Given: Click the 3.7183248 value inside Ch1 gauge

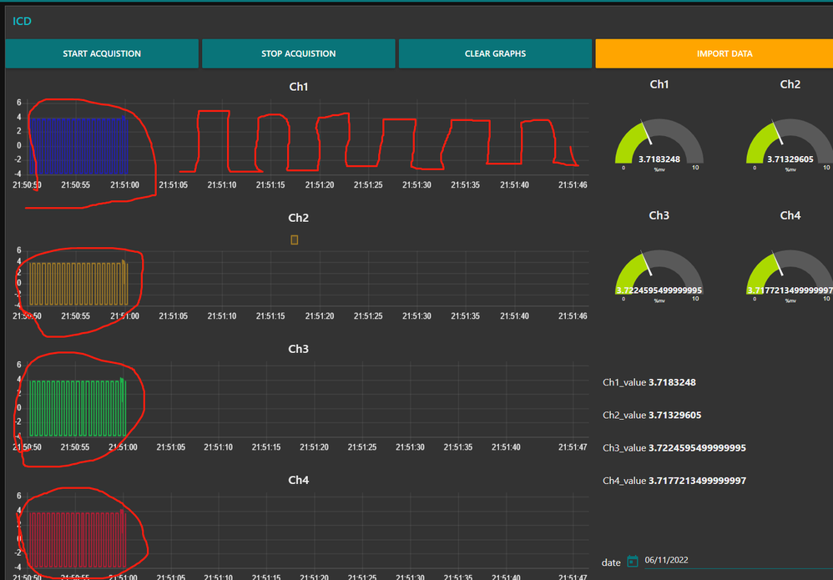Looking at the screenshot, I should point(659,159).
